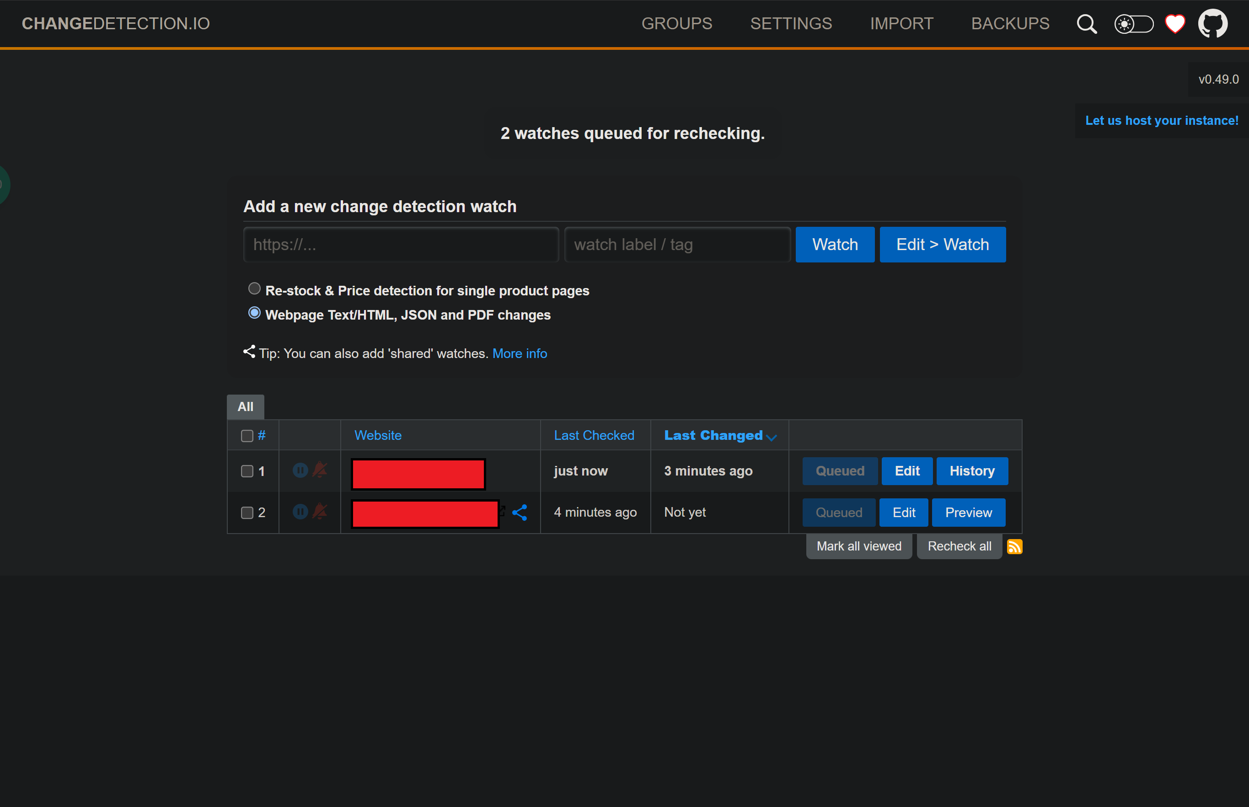
Task: Tick the checkbox for watch 2
Action: pos(247,513)
